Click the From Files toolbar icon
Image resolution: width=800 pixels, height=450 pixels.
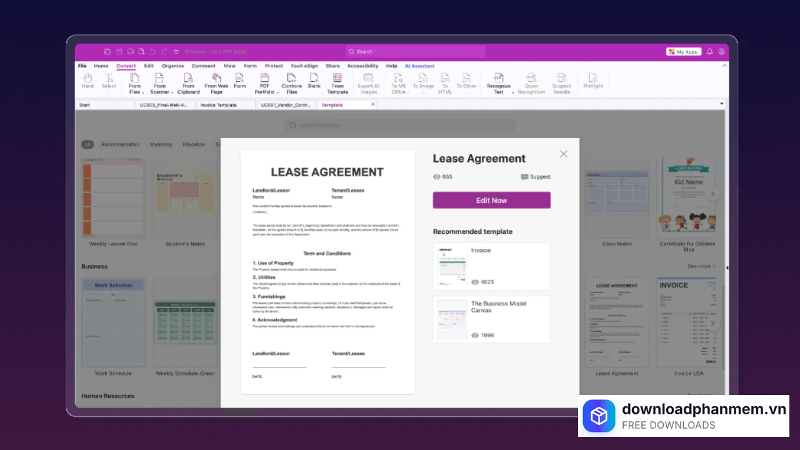[134, 78]
